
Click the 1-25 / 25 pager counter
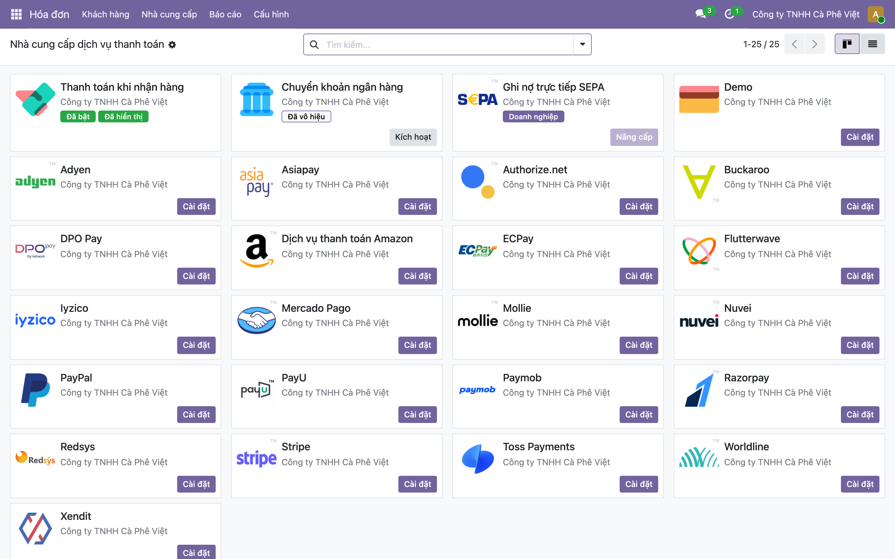[x=761, y=44]
